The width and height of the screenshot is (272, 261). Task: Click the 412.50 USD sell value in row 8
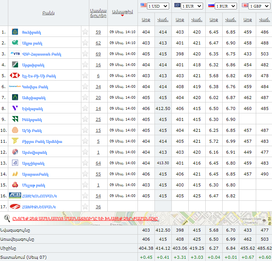pyautogui.click(x=163, y=108)
